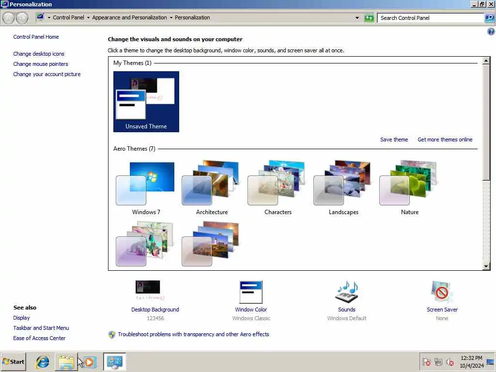The image size is (496, 372).
Task: Apply the Nature theme
Action: click(x=409, y=188)
